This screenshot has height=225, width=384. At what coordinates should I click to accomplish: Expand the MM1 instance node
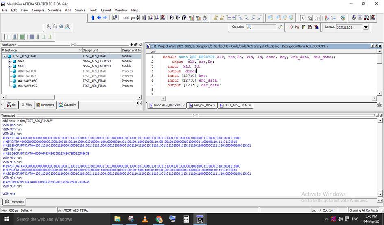pyautogui.click(x=10, y=61)
